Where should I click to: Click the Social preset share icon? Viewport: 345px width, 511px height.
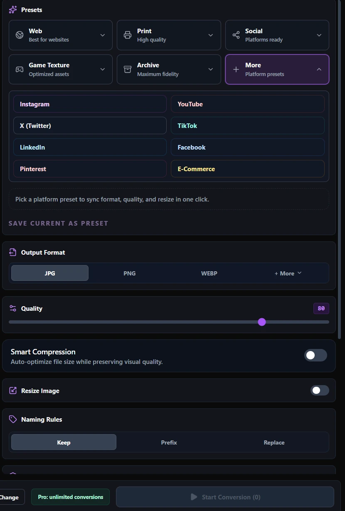(x=236, y=35)
